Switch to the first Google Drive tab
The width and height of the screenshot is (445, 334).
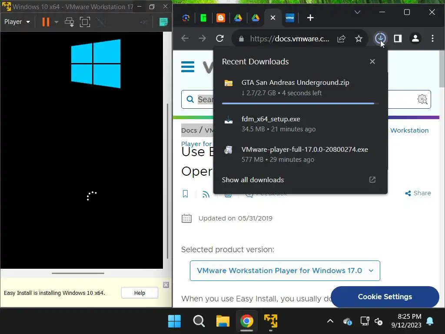(238, 18)
